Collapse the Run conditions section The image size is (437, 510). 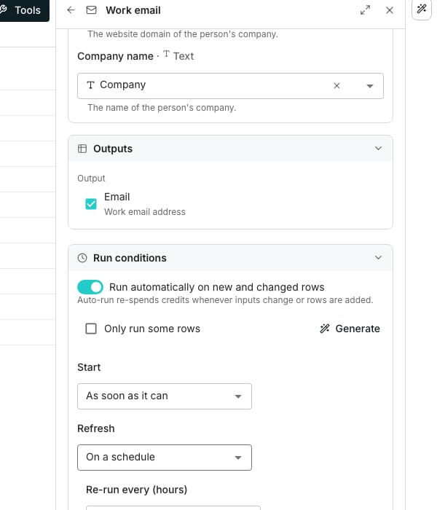click(378, 258)
